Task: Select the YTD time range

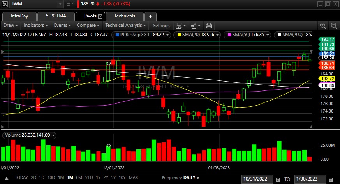Action: (89, 177)
